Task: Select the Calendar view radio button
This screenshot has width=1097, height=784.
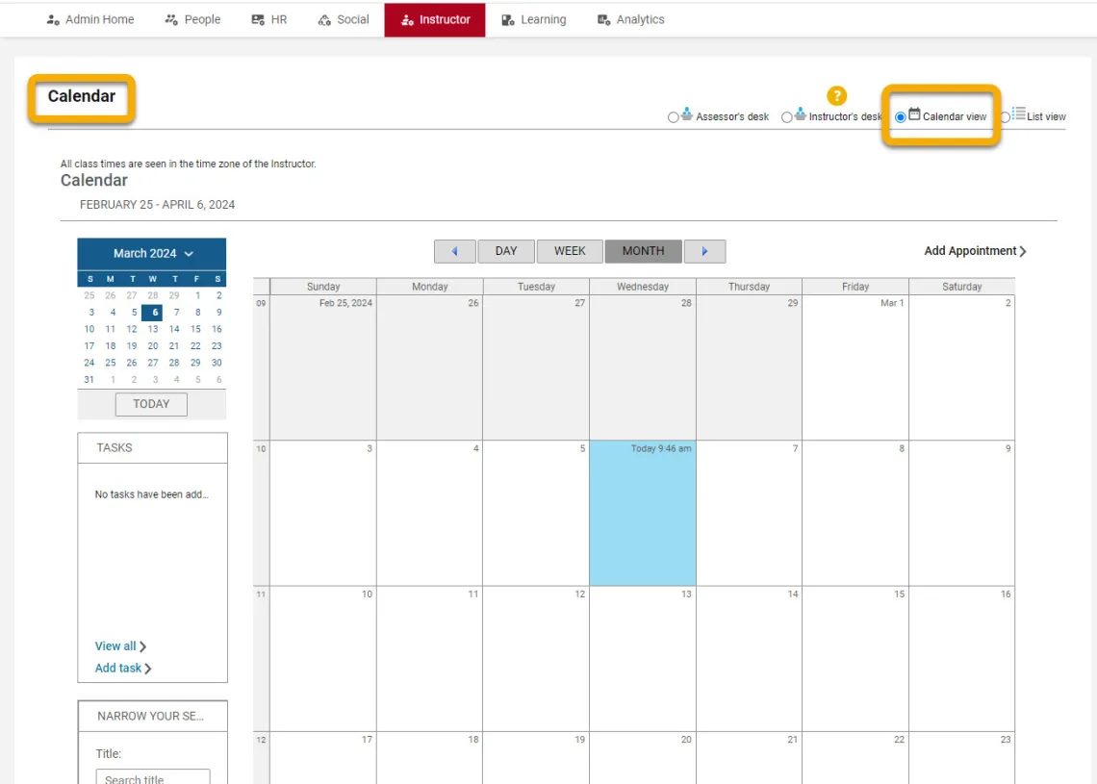Action: tap(901, 117)
